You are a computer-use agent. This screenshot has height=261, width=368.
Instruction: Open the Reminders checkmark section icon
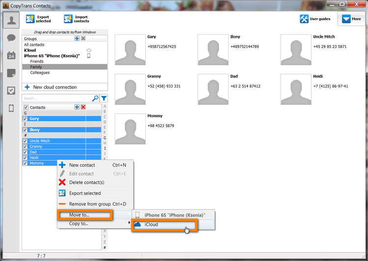click(x=11, y=90)
